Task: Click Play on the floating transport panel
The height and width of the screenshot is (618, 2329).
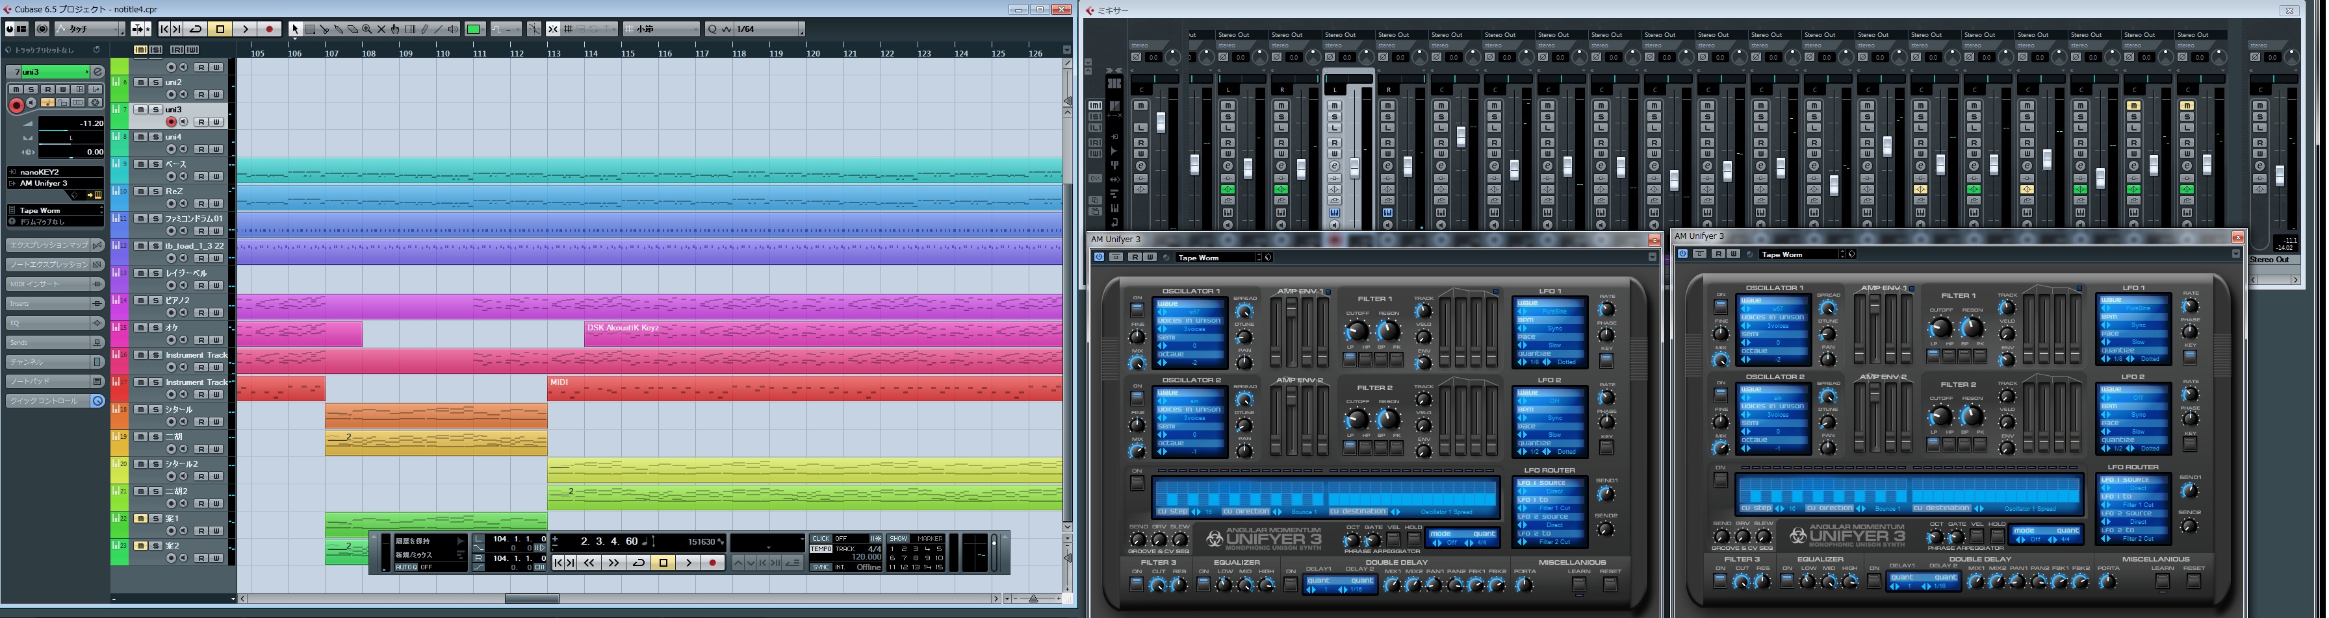Action: pos(688,563)
